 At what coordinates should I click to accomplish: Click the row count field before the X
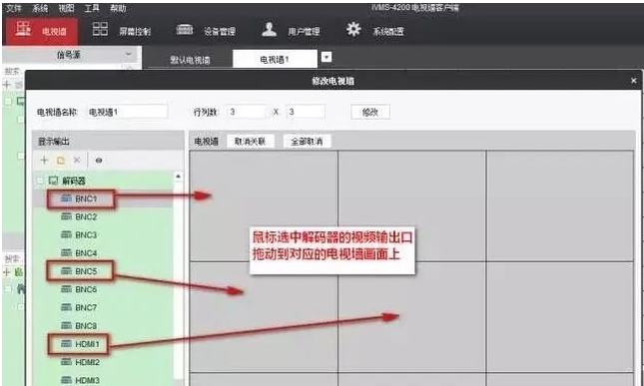(247, 112)
